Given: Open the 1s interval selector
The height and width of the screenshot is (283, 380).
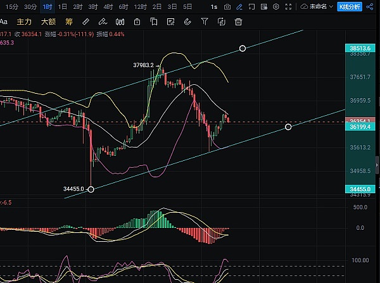Looking at the screenshot, I should 214,6.
